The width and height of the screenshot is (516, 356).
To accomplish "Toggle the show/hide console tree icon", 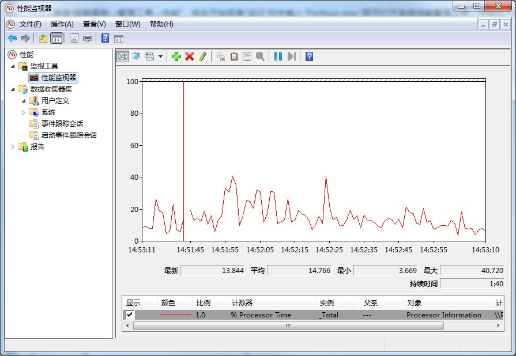I will pos(57,39).
